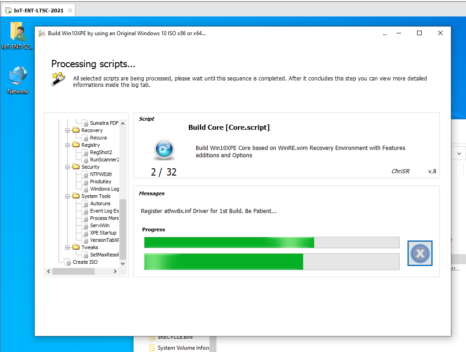Viewport: 466px width, 352px height.
Task: Click the lower green progress bar
Action: point(272,261)
